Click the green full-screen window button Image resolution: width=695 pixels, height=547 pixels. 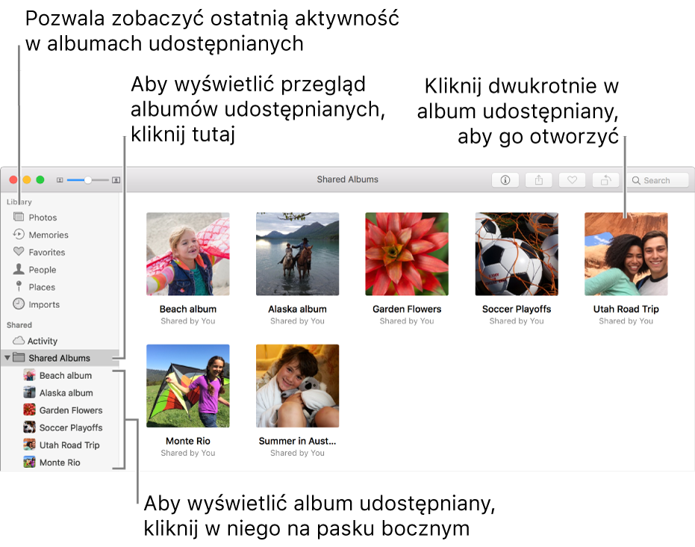40,179
